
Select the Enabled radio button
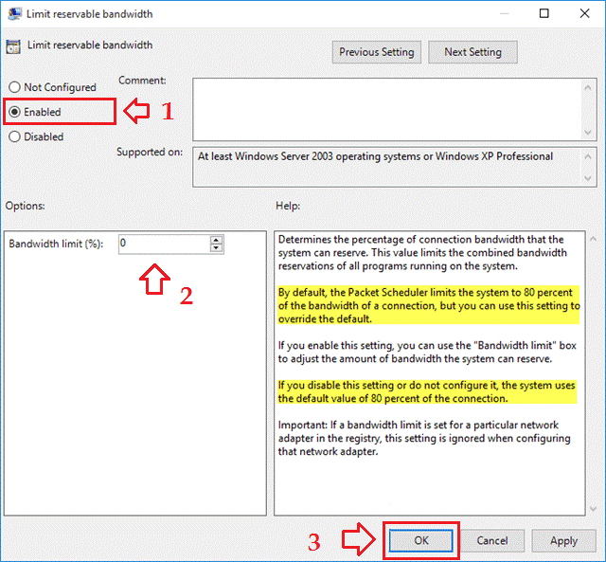[x=15, y=112]
